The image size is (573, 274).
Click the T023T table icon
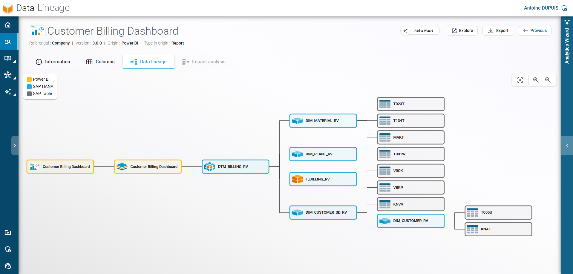(385, 104)
